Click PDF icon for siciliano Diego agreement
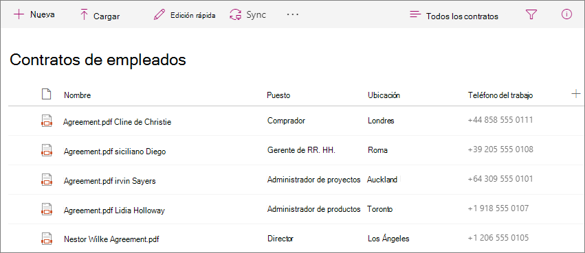The width and height of the screenshot is (585, 253). 46,150
